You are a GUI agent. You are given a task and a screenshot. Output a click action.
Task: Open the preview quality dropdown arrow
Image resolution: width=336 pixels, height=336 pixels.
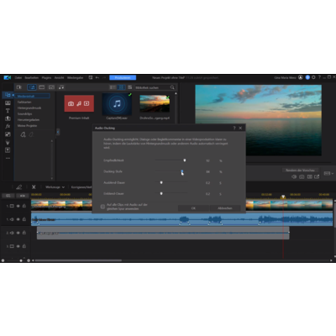pyautogui.click(x=333, y=174)
